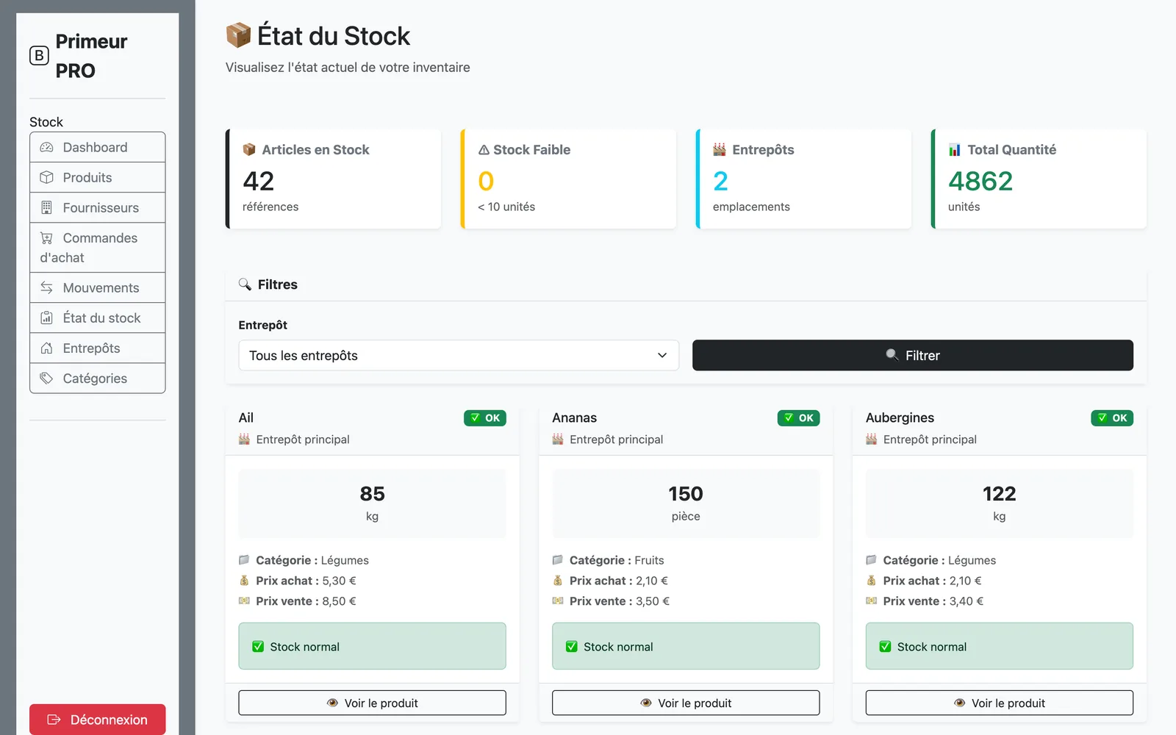The image size is (1176, 735).
Task: Click the OK badge on Aubergines card
Action: (x=1112, y=418)
